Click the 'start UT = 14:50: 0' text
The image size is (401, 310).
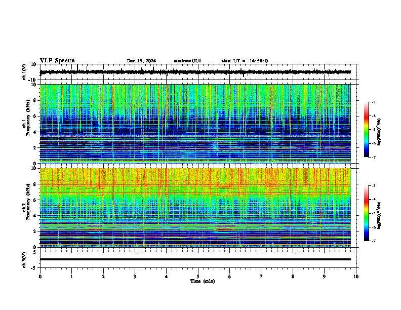(x=245, y=61)
